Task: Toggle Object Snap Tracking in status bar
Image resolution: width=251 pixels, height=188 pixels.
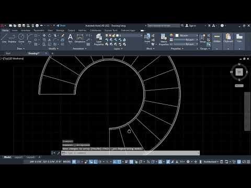Action: click(115, 162)
